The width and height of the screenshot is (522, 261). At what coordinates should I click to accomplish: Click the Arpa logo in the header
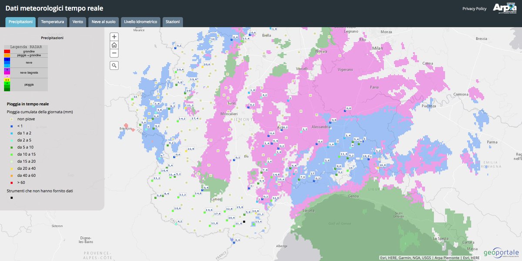tap(505, 9)
